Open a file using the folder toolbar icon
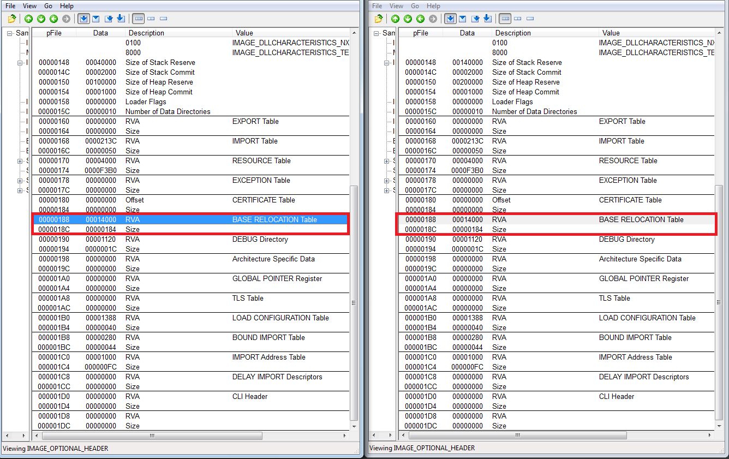 coord(11,18)
